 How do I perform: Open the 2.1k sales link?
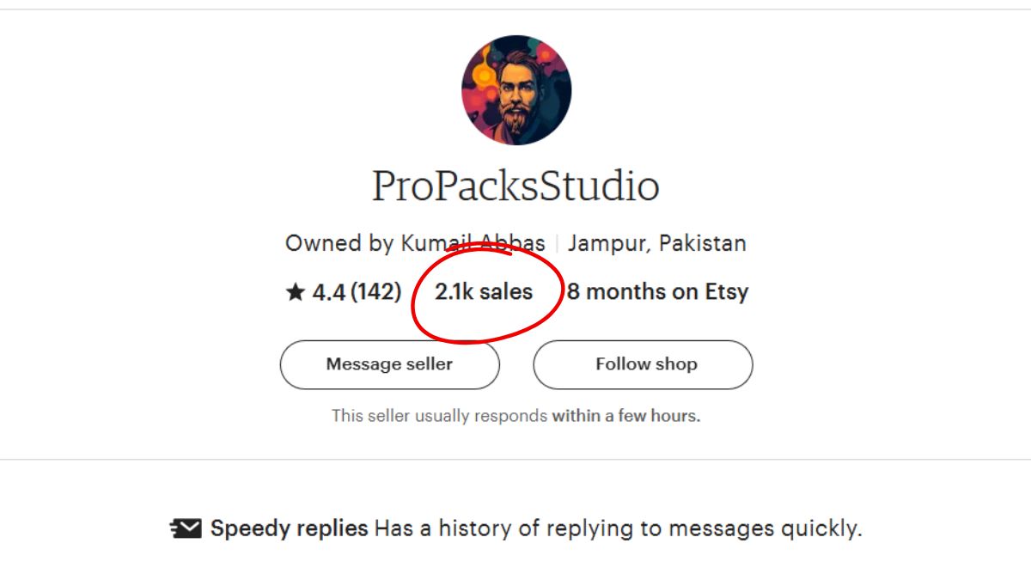coord(484,292)
